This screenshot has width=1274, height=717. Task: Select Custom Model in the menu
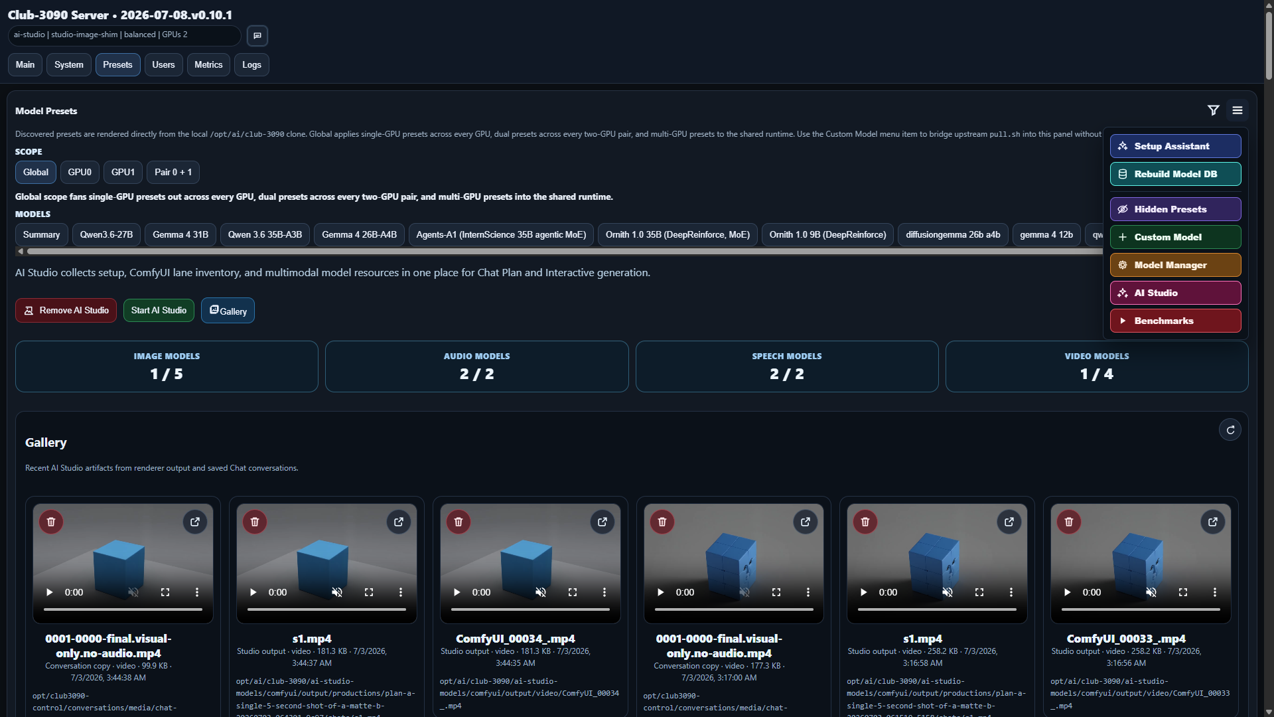click(1176, 237)
